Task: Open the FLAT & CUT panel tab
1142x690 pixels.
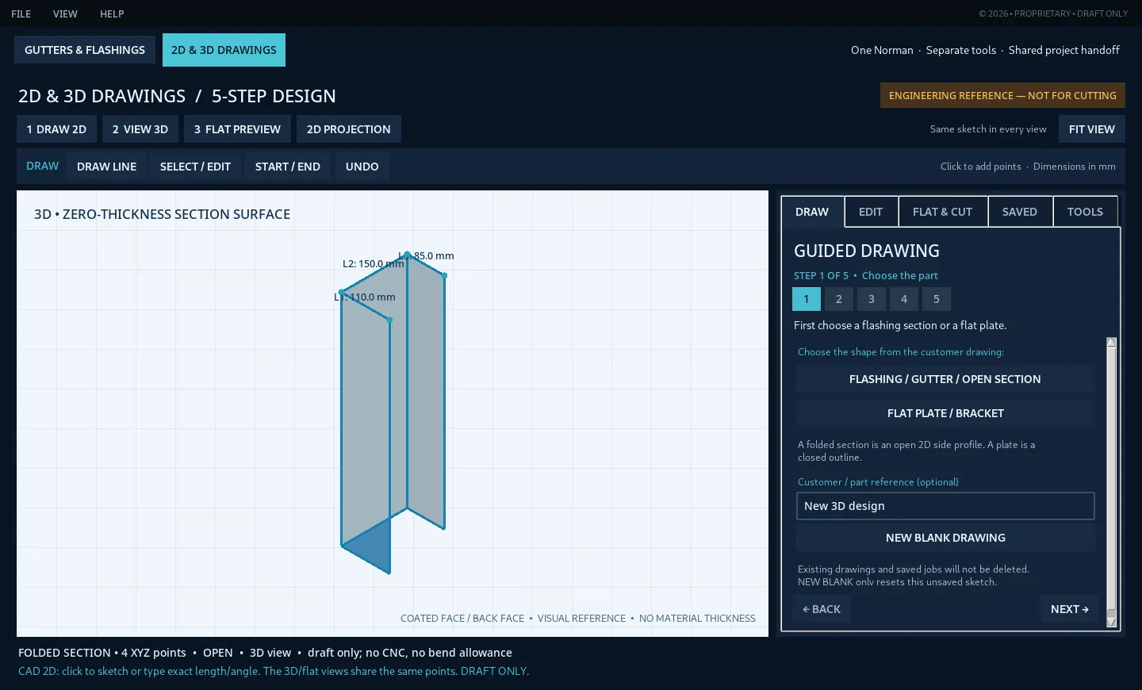Action: pos(943,212)
